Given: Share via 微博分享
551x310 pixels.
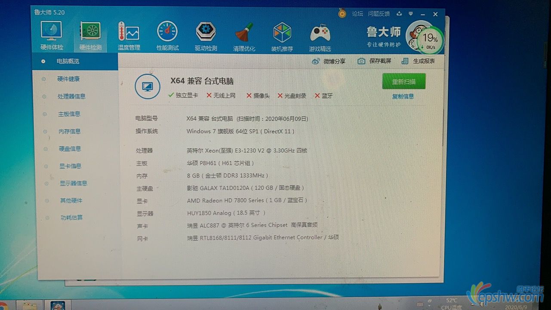Looking at the screenshot, I should coord(329,61).
